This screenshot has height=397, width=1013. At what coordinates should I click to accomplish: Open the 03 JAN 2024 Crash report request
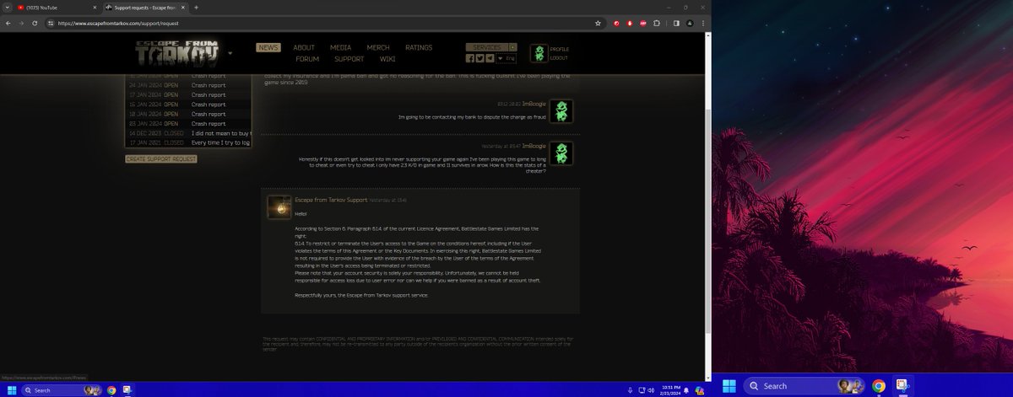tap(188, 123)
